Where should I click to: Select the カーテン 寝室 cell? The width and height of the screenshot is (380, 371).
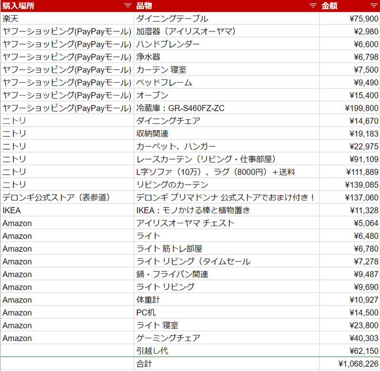[x=227, y=69]
